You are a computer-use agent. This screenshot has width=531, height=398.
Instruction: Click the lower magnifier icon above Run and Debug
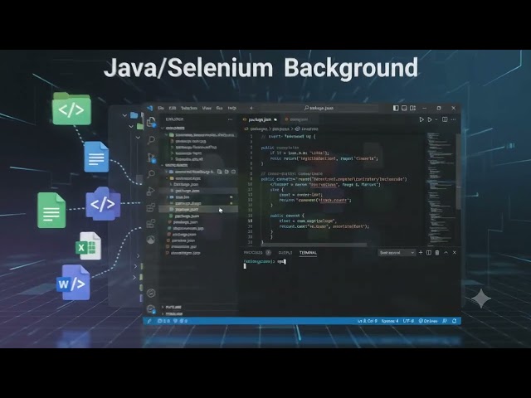click(151, 174)
